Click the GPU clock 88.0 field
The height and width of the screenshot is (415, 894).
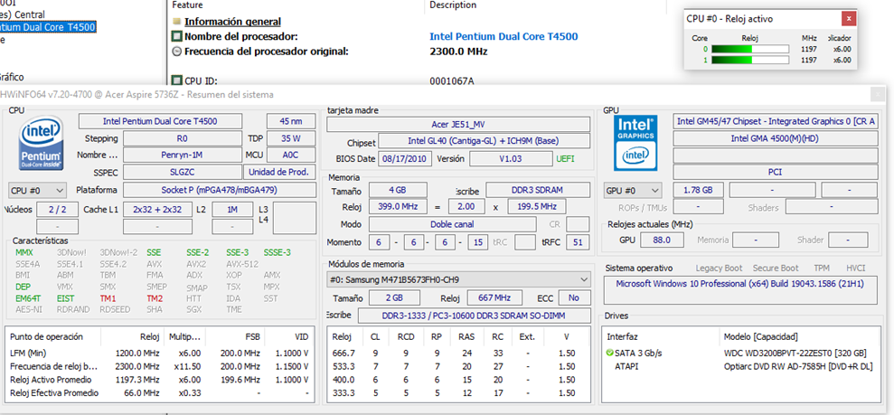(x=660, y=240)
